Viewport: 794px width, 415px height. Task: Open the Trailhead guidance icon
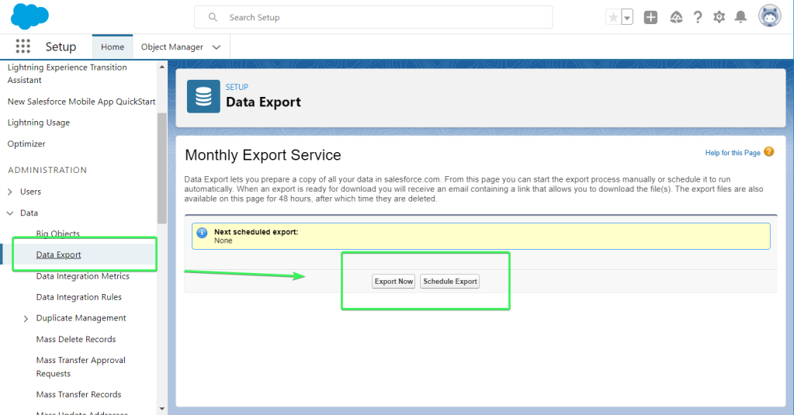(x=675, y=17)
